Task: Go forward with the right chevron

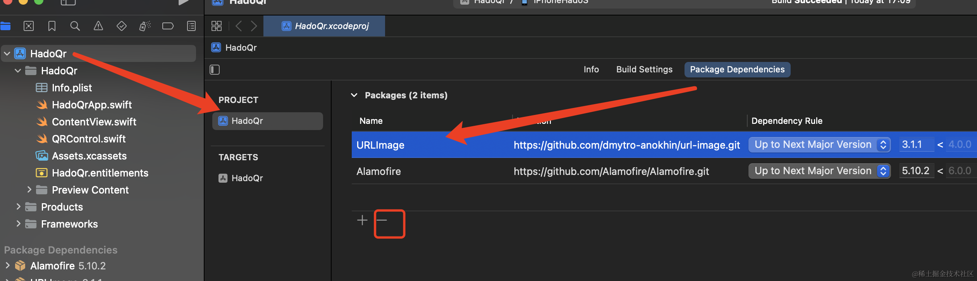Action: pos(254,26)
